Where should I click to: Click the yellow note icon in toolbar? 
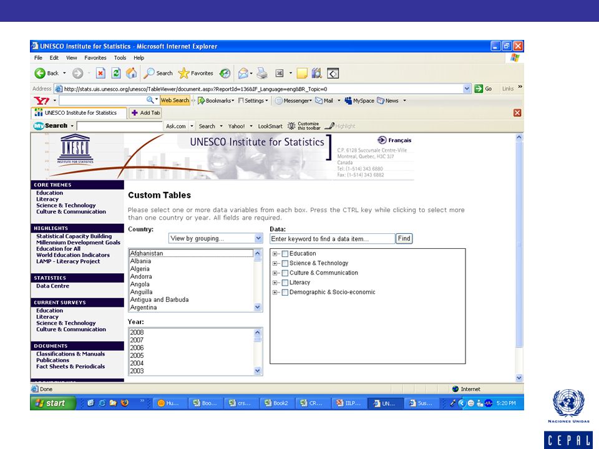click(302, 73)
